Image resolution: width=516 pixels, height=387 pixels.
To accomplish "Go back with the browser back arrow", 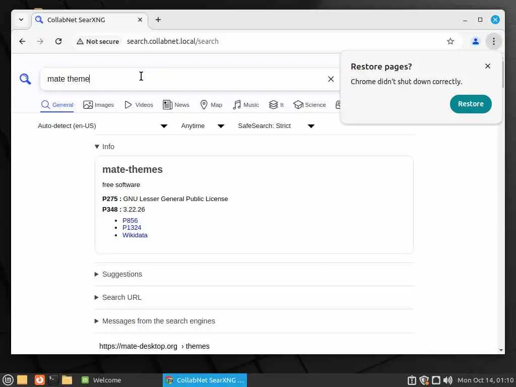I will coord(22,41).
